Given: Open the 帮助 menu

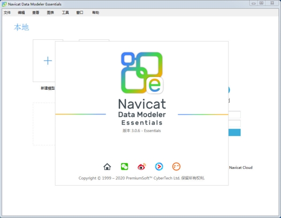Looking at the screenshot, I should (96, 13).
